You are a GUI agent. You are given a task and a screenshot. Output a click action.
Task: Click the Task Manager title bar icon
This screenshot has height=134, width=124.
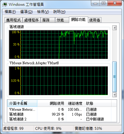[x=5, y=5]
